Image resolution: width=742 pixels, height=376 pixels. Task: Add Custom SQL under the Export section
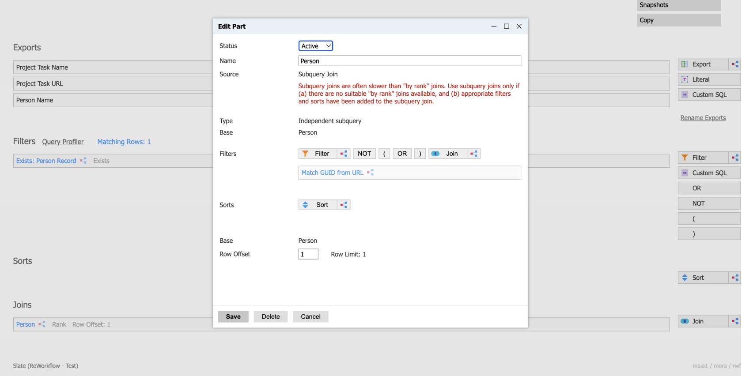tap(709, 95)
